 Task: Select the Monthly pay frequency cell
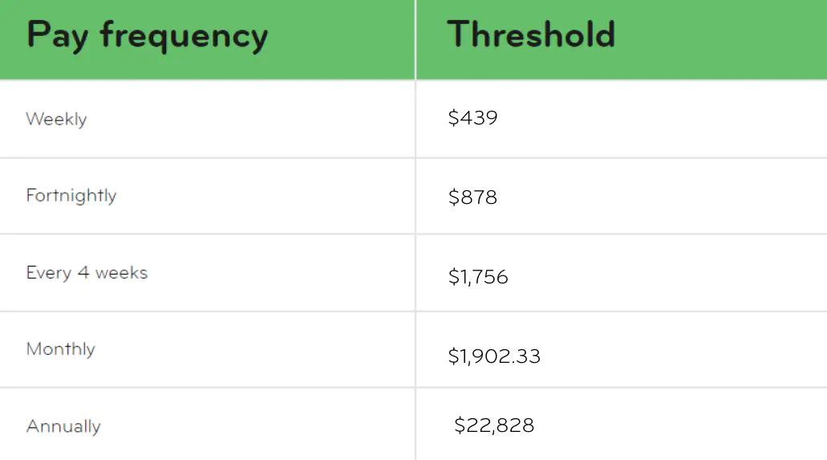tap(61, 349)
